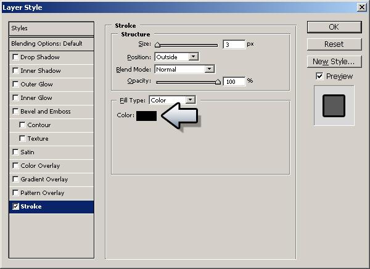Click the New Style... button

coord(334,62)
